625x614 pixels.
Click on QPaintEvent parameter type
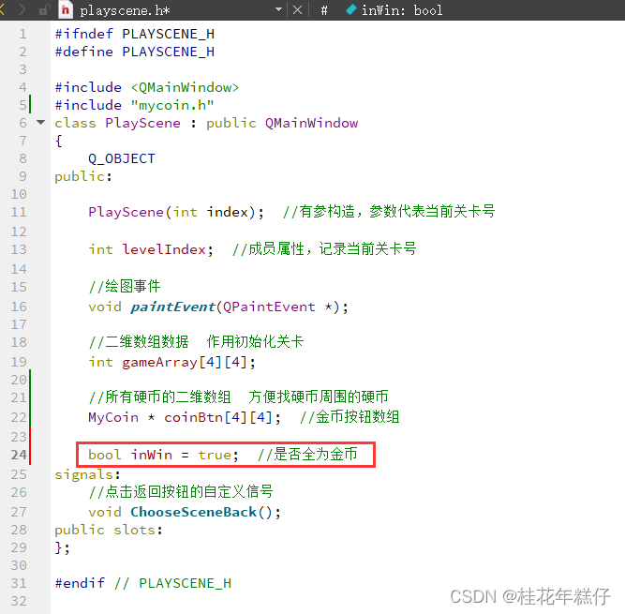[269, 307]
